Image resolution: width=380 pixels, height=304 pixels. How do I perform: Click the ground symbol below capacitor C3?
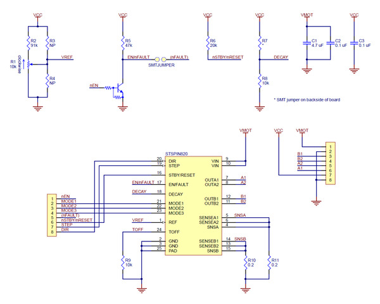(x=354, y=71)
